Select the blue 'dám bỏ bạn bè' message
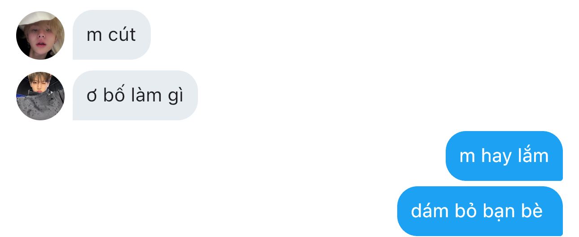 [480, 211]
